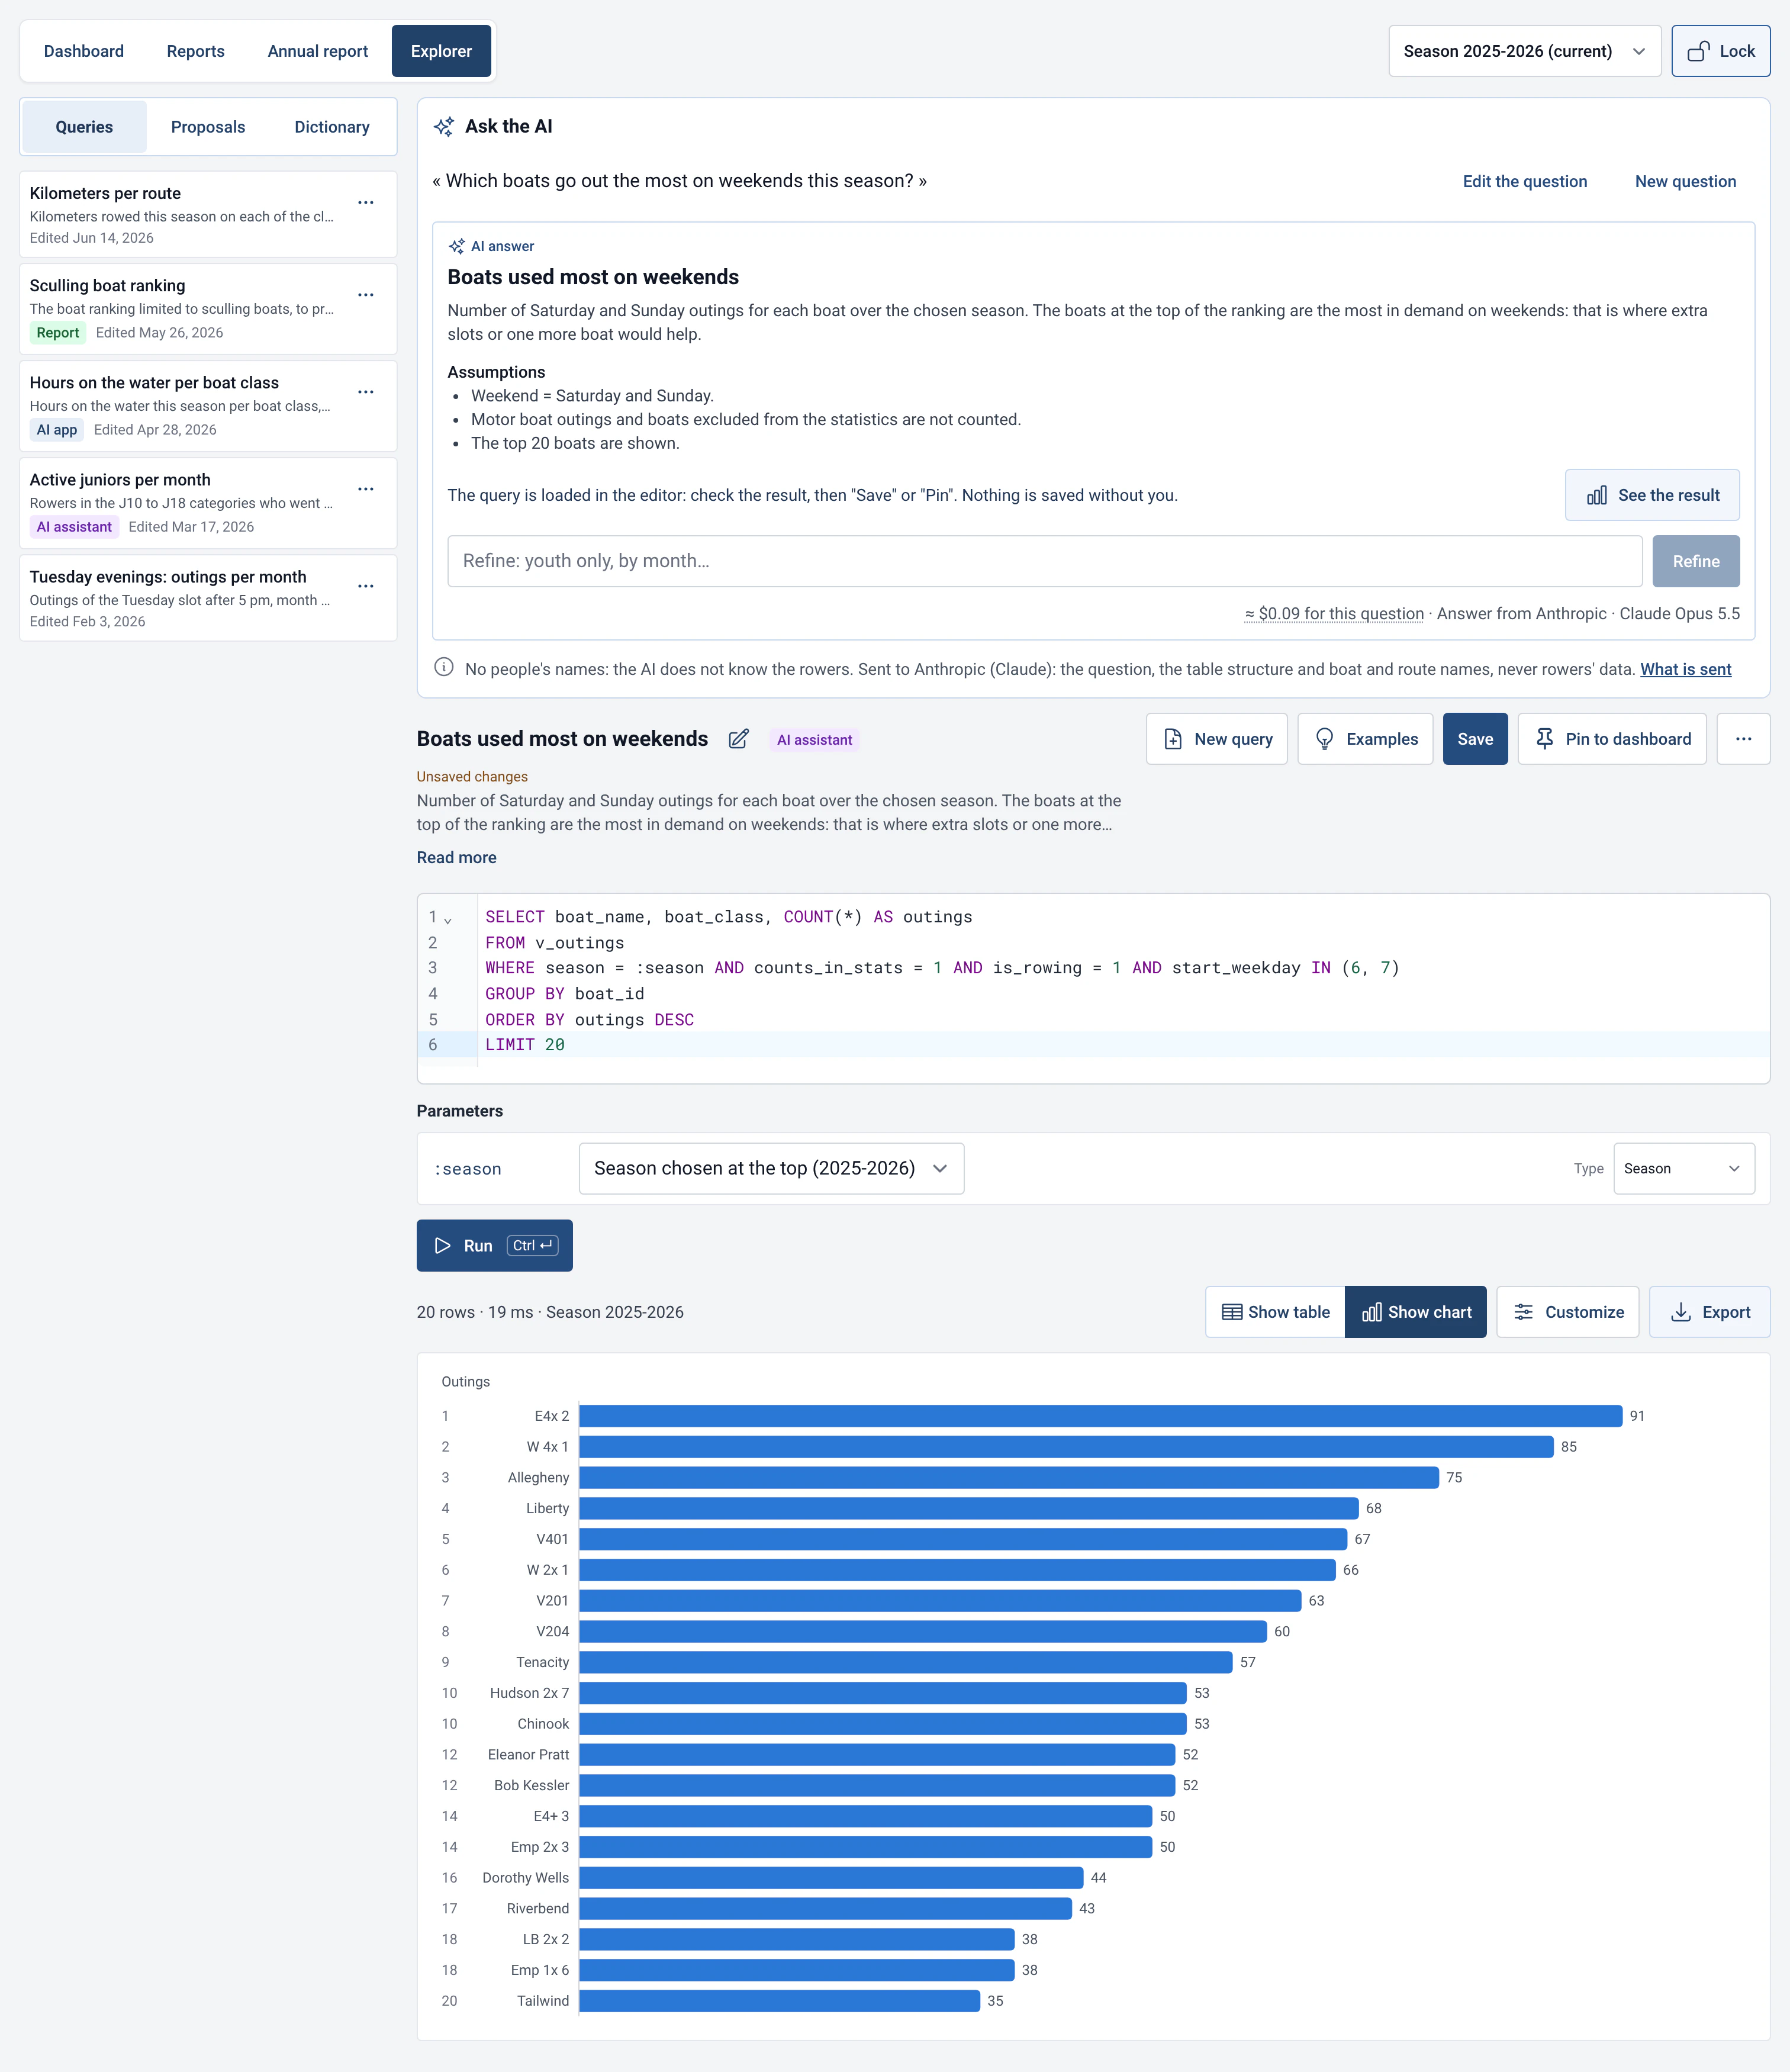Image resolution: width=1790 pixels, height=2072 pixels.
Task: Switch to Show table view
Action: click(x=1275, y=1312)
